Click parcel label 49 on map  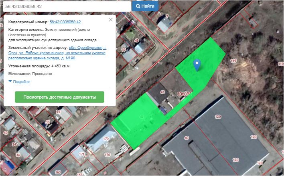(x=136, y=40)
